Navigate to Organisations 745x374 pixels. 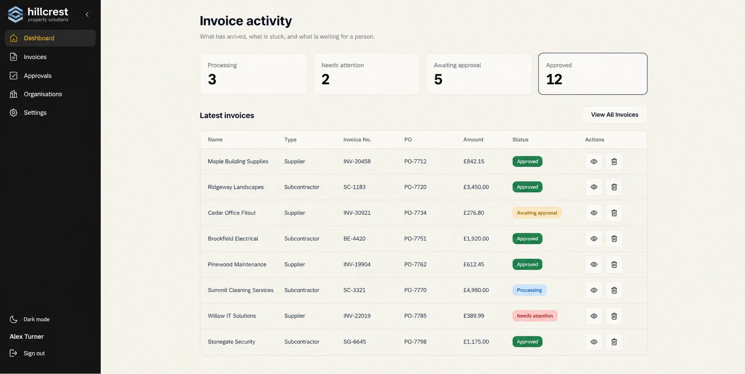click(50, 94)
